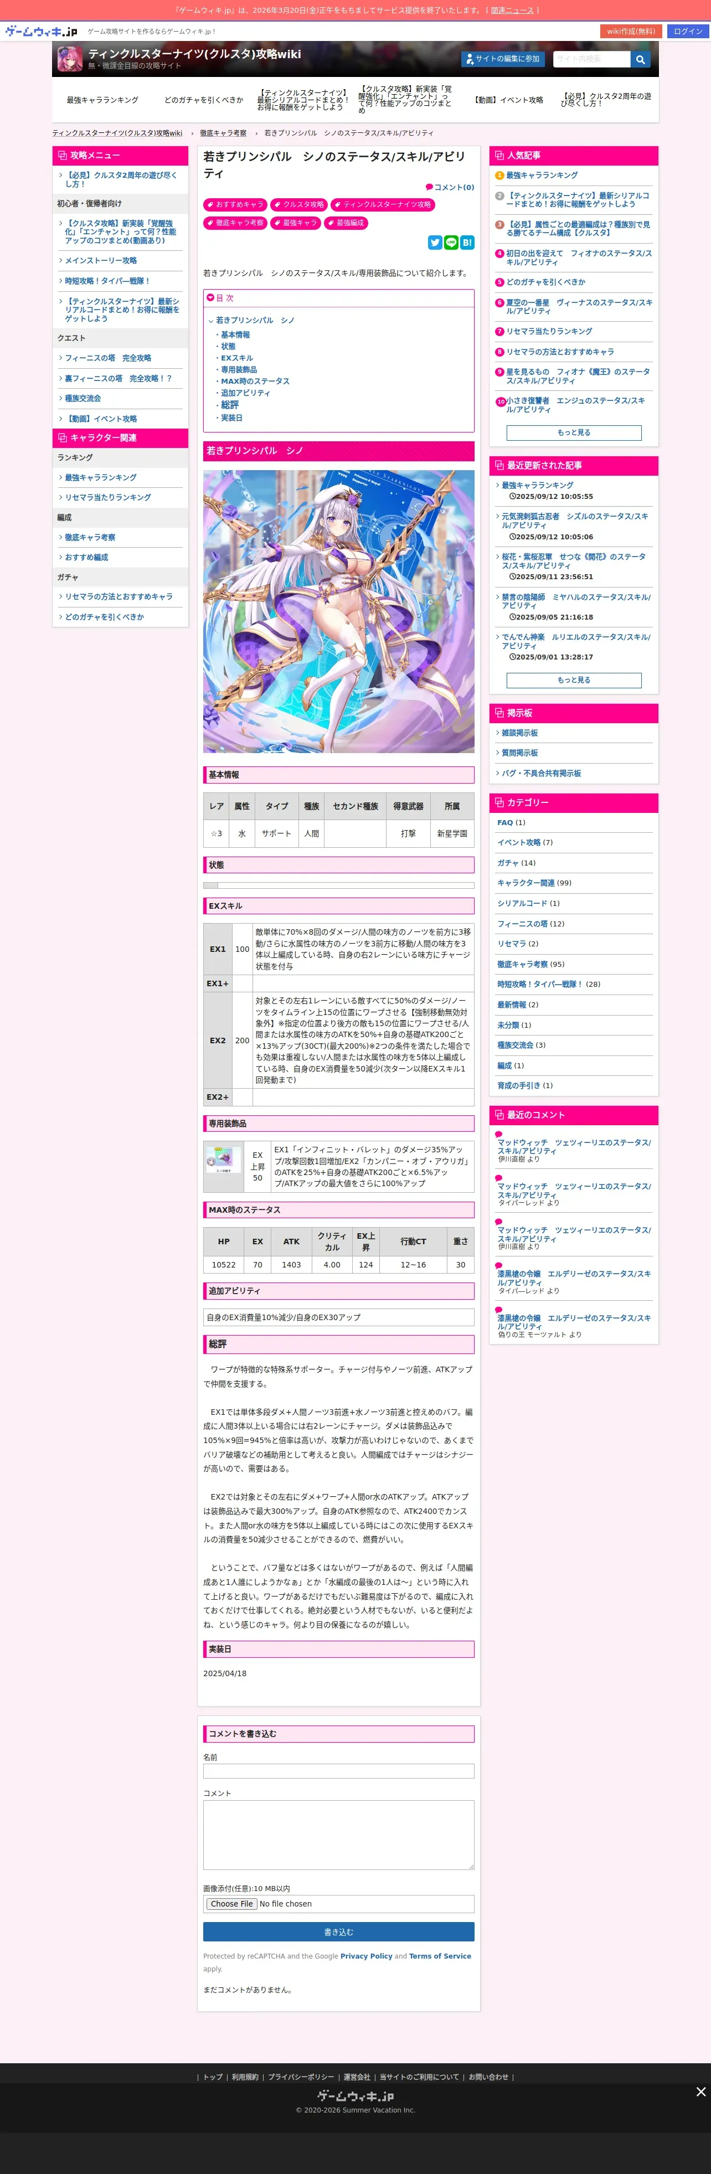Screen dimensions: 711x2174
Task: Open popular article 夏空の一番星 ヴィーナス
Action: coord(579,306)
